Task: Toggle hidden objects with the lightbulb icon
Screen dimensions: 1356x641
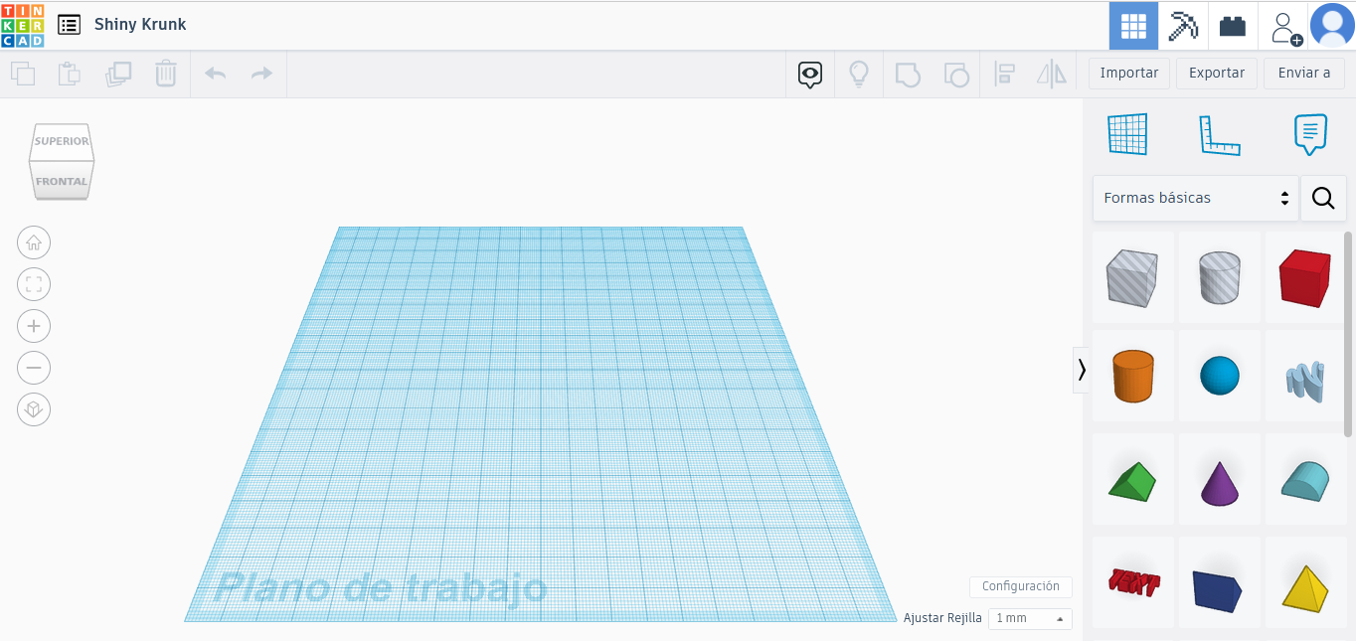Action: tap(859, 74)
